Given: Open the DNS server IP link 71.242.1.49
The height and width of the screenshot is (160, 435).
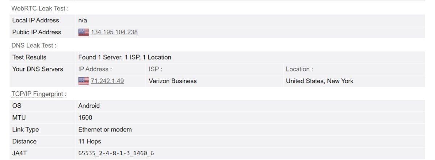Looking at the screenshot, I should click(107, 81).
